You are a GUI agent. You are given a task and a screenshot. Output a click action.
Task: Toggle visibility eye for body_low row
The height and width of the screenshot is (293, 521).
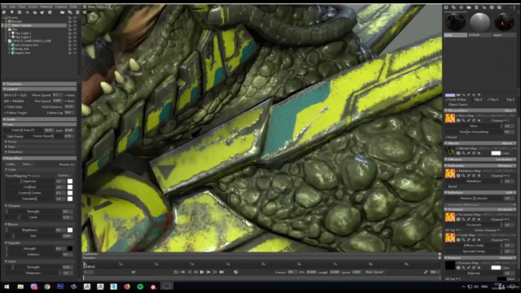point(75,49)
